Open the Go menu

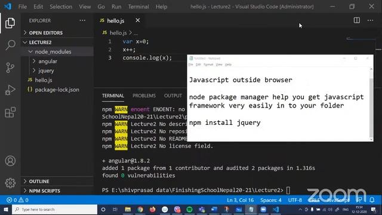(x=101, y=7)
